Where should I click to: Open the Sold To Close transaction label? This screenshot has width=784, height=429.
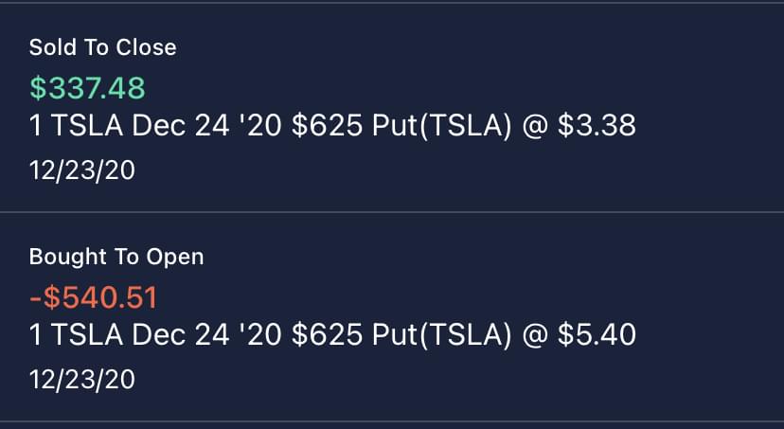[x=102, y=47]
